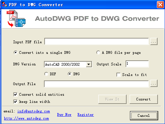Focus the Output File text field
Viewport: 165px width, 124px height.
[96, 84]
